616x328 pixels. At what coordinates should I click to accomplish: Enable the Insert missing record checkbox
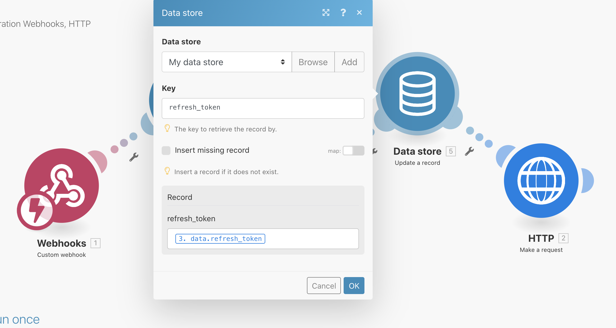(166, 150)
